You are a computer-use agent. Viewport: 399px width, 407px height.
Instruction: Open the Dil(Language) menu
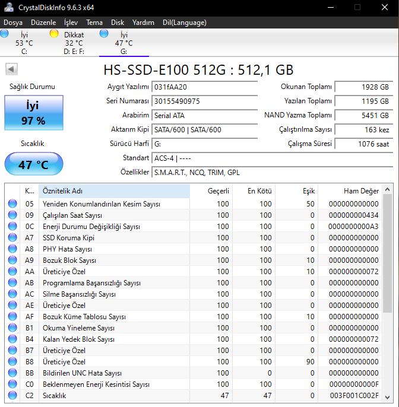click(x=185, y=23)
